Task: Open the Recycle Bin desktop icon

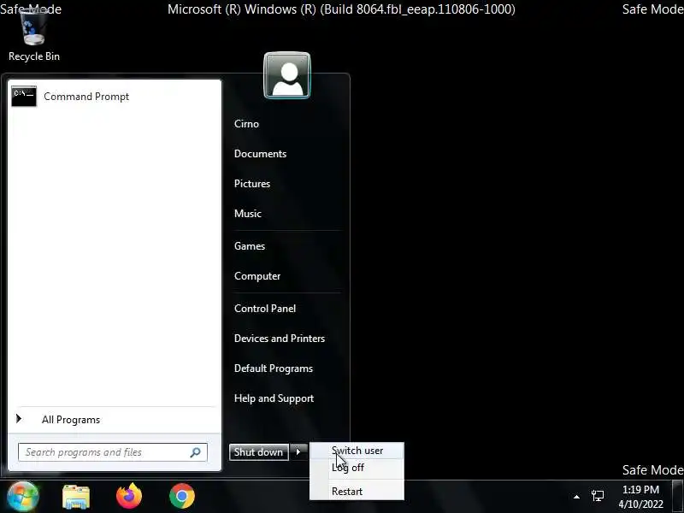Action: (33, 36)
